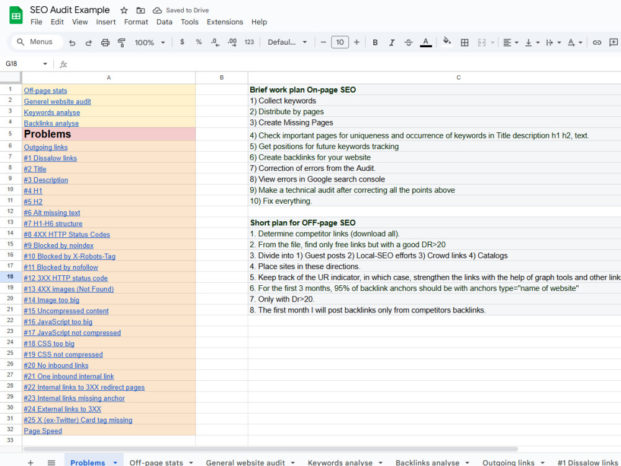Undo the last action
621x466 pixels.
click(72, 42)
